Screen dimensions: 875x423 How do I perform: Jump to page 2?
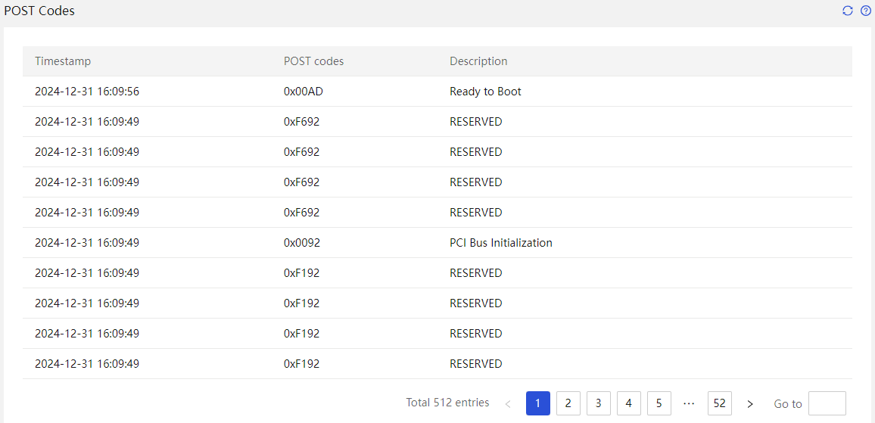(568, 403)
